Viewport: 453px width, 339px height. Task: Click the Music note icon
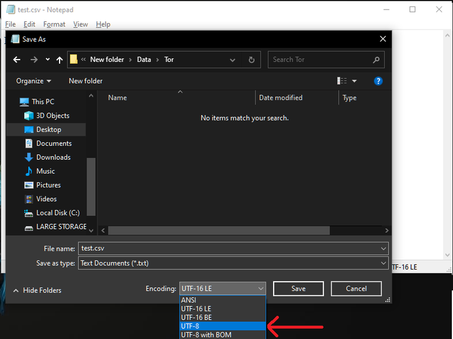(x=28, y=171)
